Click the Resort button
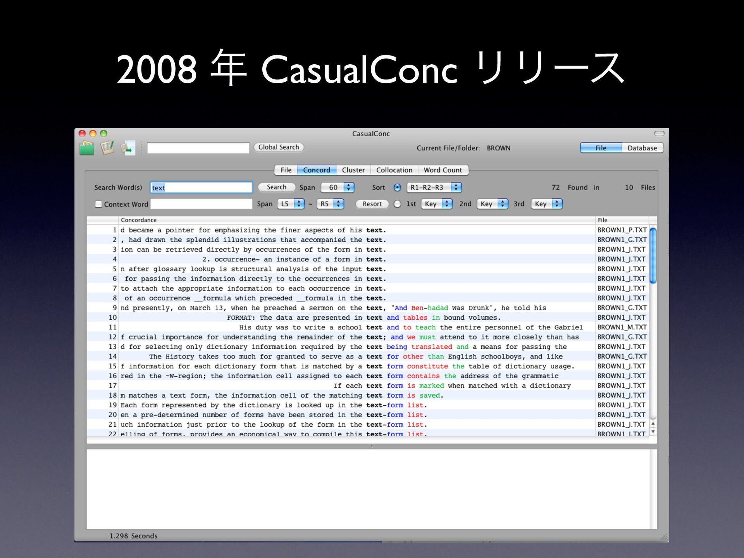Image resolution: width=744 pixels, height=558 pixels. click(372, 204)
